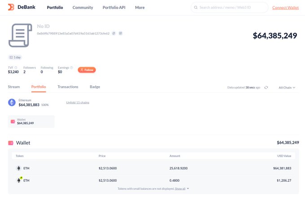
Task: Switch to the Transactions tab
Action: [68, 87]
